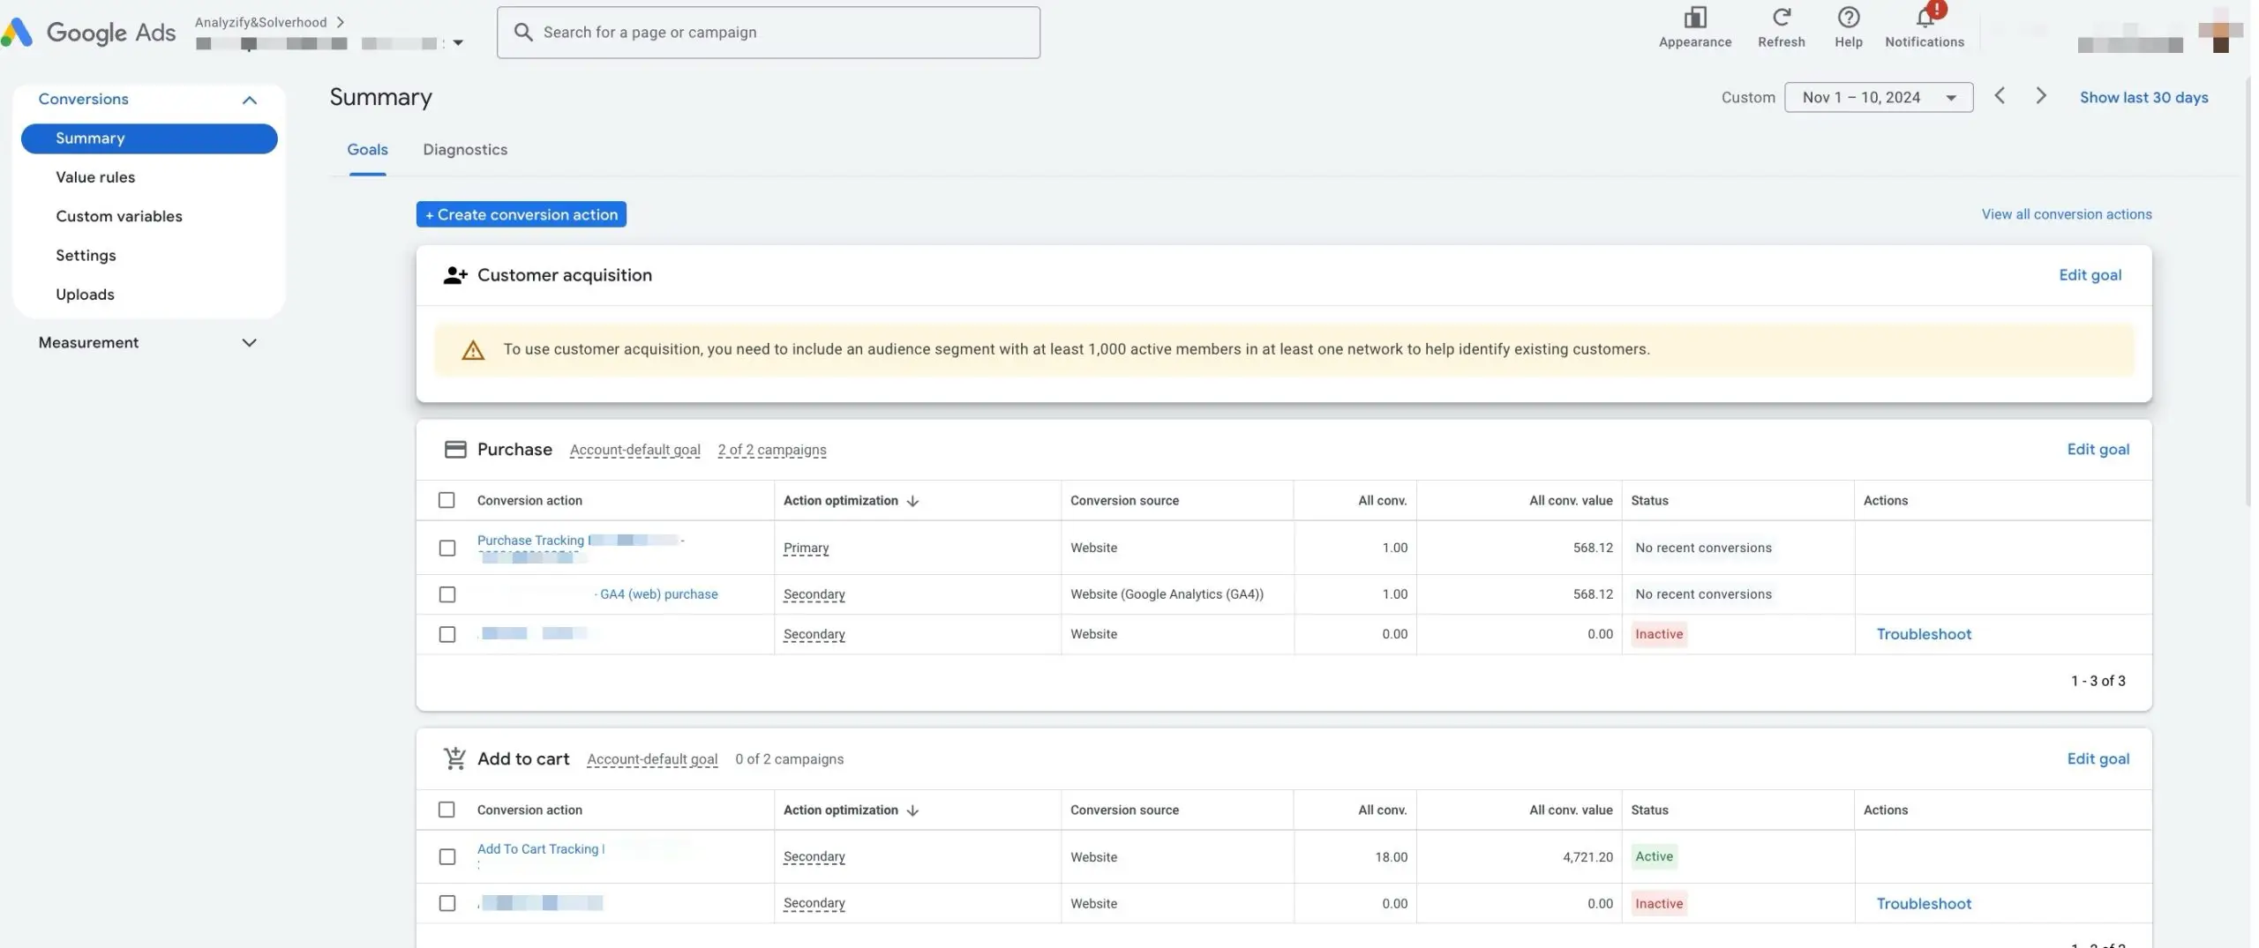Click the All conv. value header in Purchase table
This screenshot has width=2259, height=948.
pos(1571,501)
